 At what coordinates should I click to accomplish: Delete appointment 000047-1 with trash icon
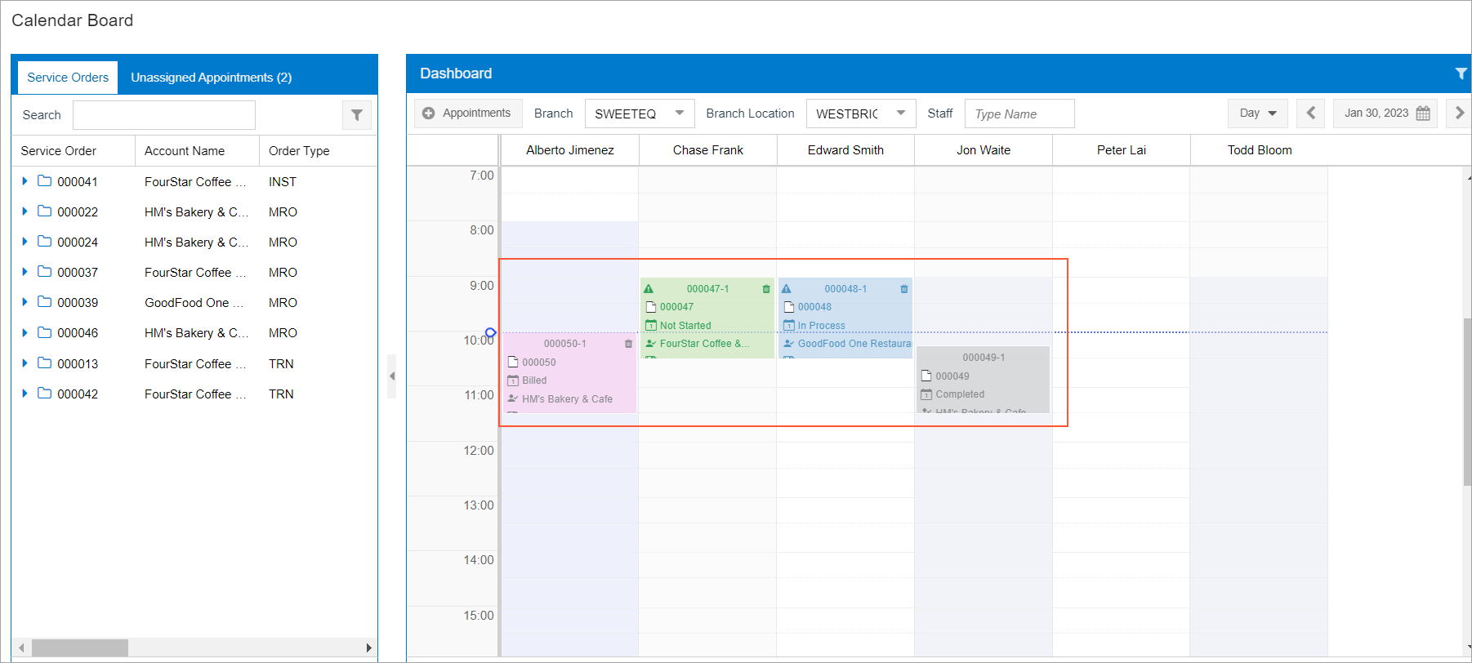[x=766, y=289]
